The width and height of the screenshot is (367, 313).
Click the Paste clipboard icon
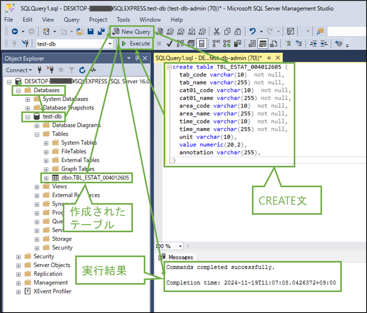238,31
